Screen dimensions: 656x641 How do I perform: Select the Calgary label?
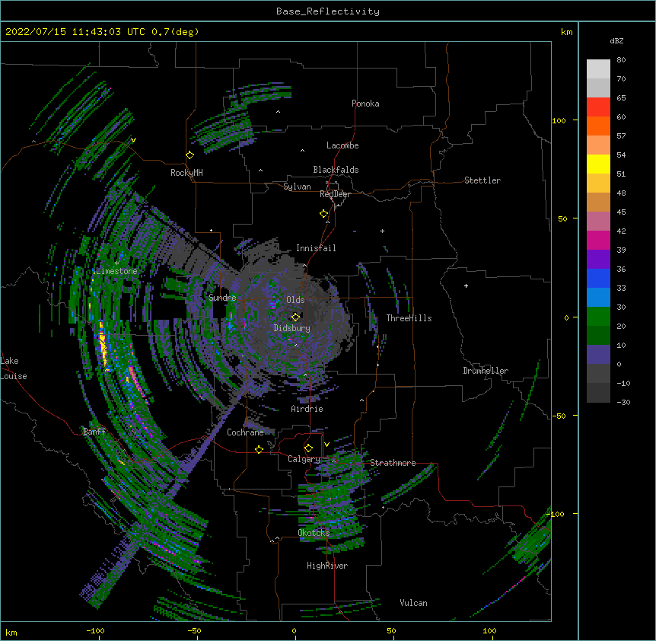(x=304, y=459)
